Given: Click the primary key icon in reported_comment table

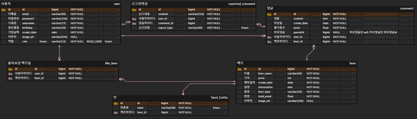Looking at the screenshot, I should coord(134,10).
